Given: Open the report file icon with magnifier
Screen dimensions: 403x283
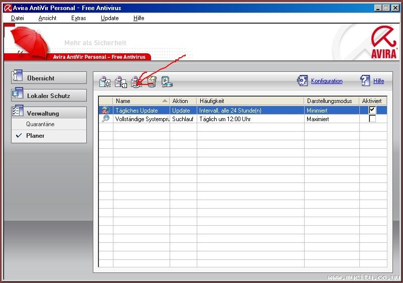Looking at the screenshot, I should pyautogui.click(x=167, y=82).
